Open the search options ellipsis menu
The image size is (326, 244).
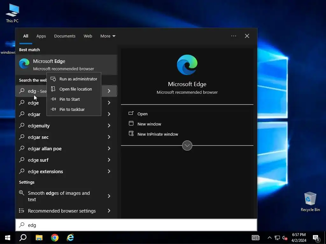click(234, 36)
